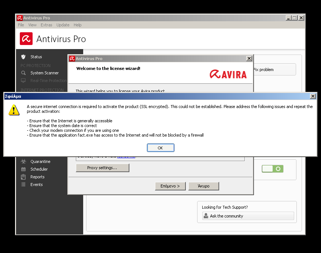The height and width of the screenshot is (253, 321).
Task: Click the main window title bar Avira icon
Action: pos(20,18)
